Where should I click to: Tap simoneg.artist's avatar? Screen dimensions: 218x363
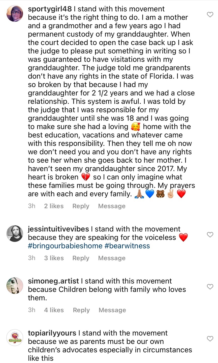pos(15,286)
